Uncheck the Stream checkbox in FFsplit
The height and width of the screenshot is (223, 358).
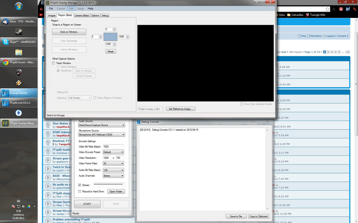[80, 185]
